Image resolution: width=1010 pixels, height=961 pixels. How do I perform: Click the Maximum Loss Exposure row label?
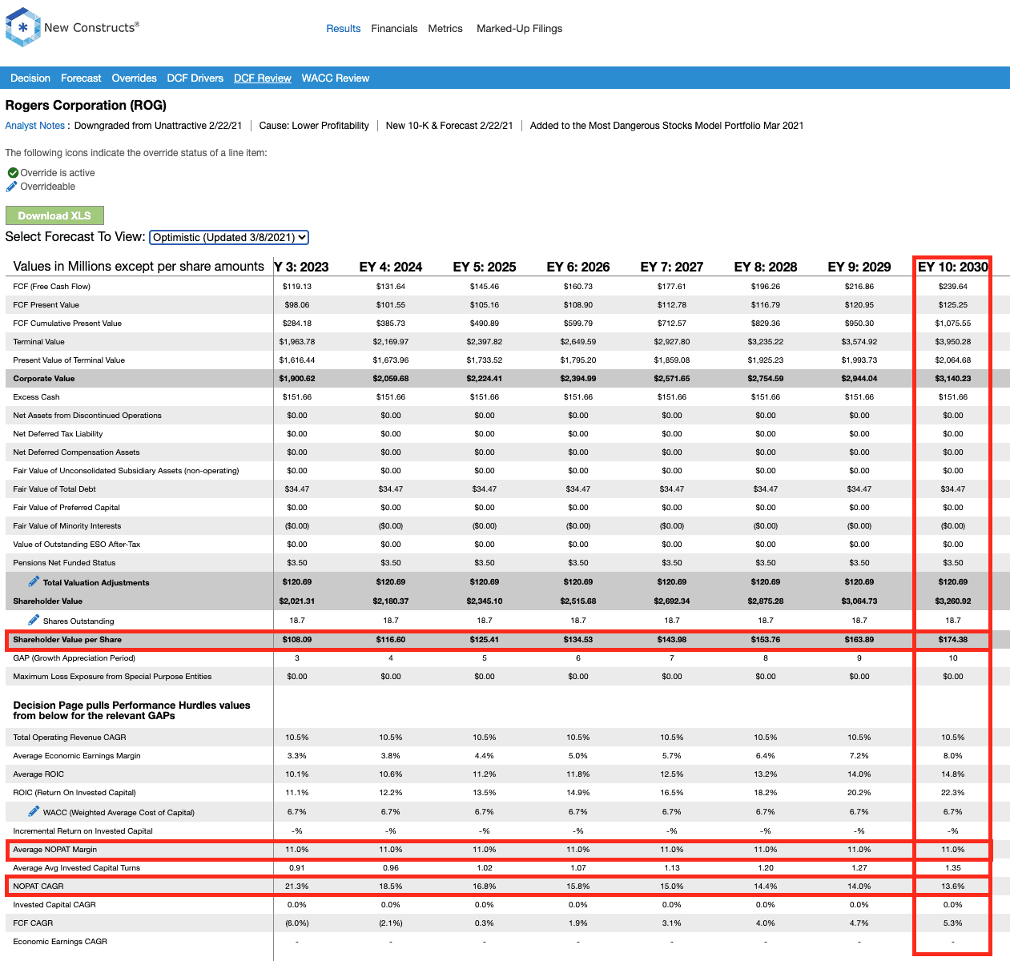click(112, 677)
